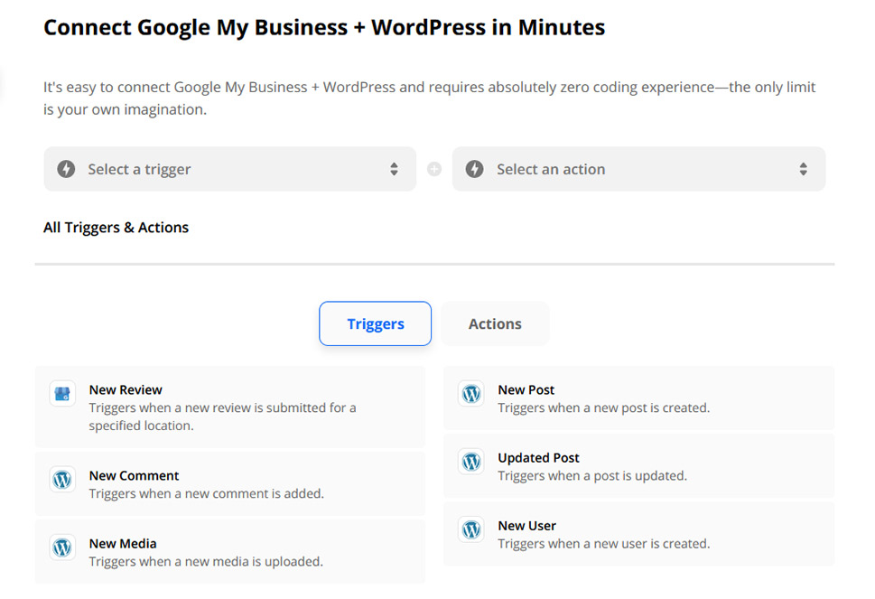Click the lightning bolt icon in trigger selector
Screen dimensions: 875x599
[x=66, y=169]
